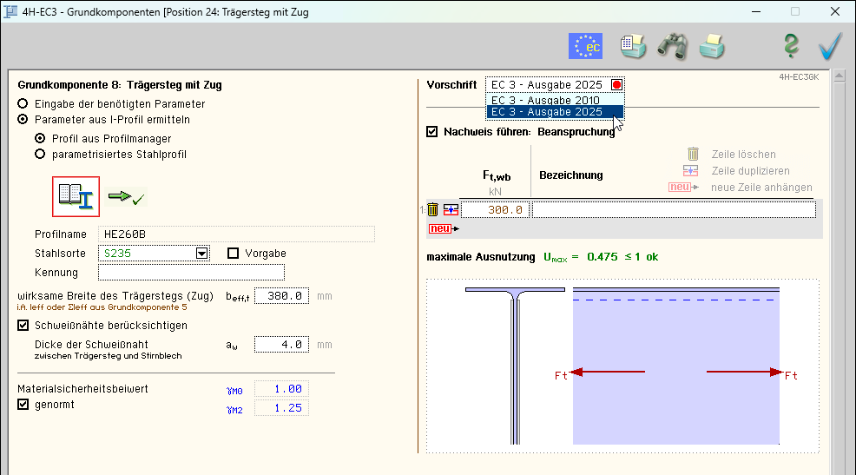This screenshot has width=856, height=475.
Task: Confirm with the blue checkmark icon
Action: pyautogui.click(x=830, y=46)
